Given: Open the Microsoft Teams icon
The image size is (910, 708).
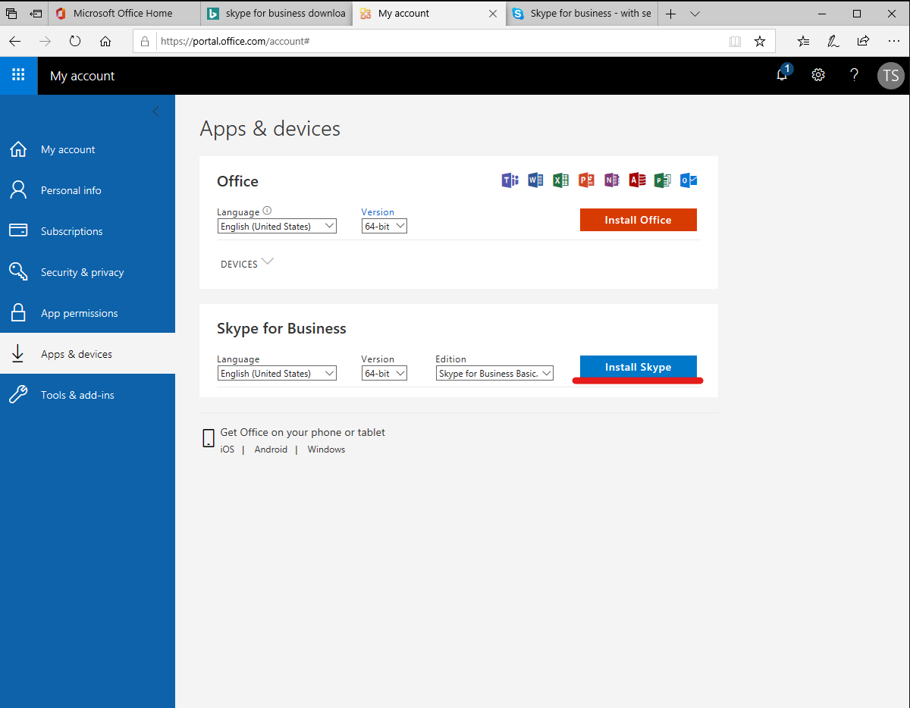Looking at the screenshot, I should [510, 180].
